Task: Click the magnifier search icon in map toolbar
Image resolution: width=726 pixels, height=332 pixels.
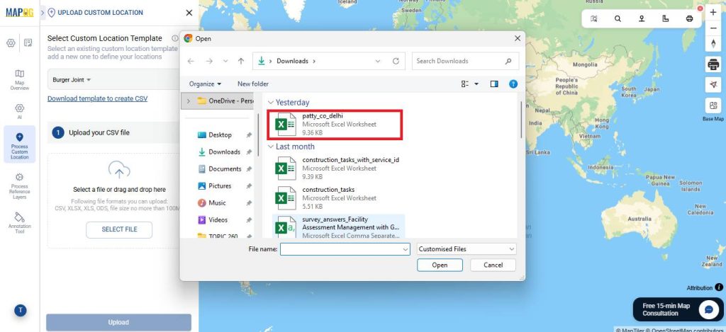Action: pyautogui.click(x=618, y=18)
